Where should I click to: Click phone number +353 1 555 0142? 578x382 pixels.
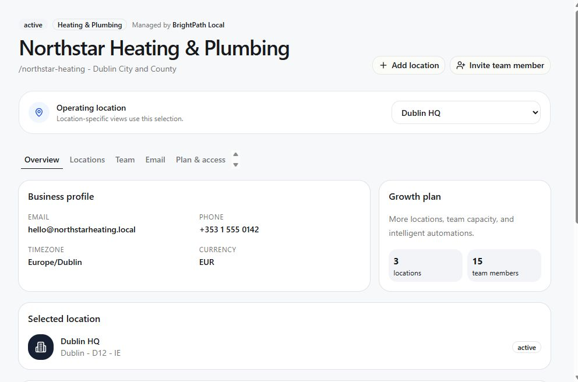click(229, 229)
